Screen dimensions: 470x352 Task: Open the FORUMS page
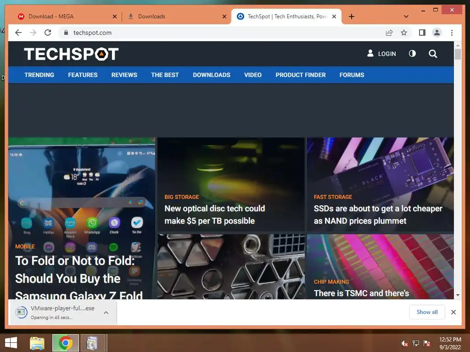(x=352, y=75)
